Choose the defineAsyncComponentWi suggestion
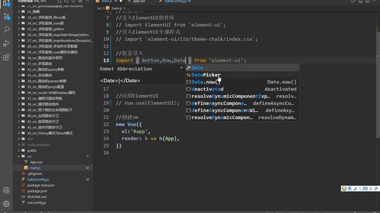Image resolution: width=380 pixels, height=213 pixels. [242, 111]
